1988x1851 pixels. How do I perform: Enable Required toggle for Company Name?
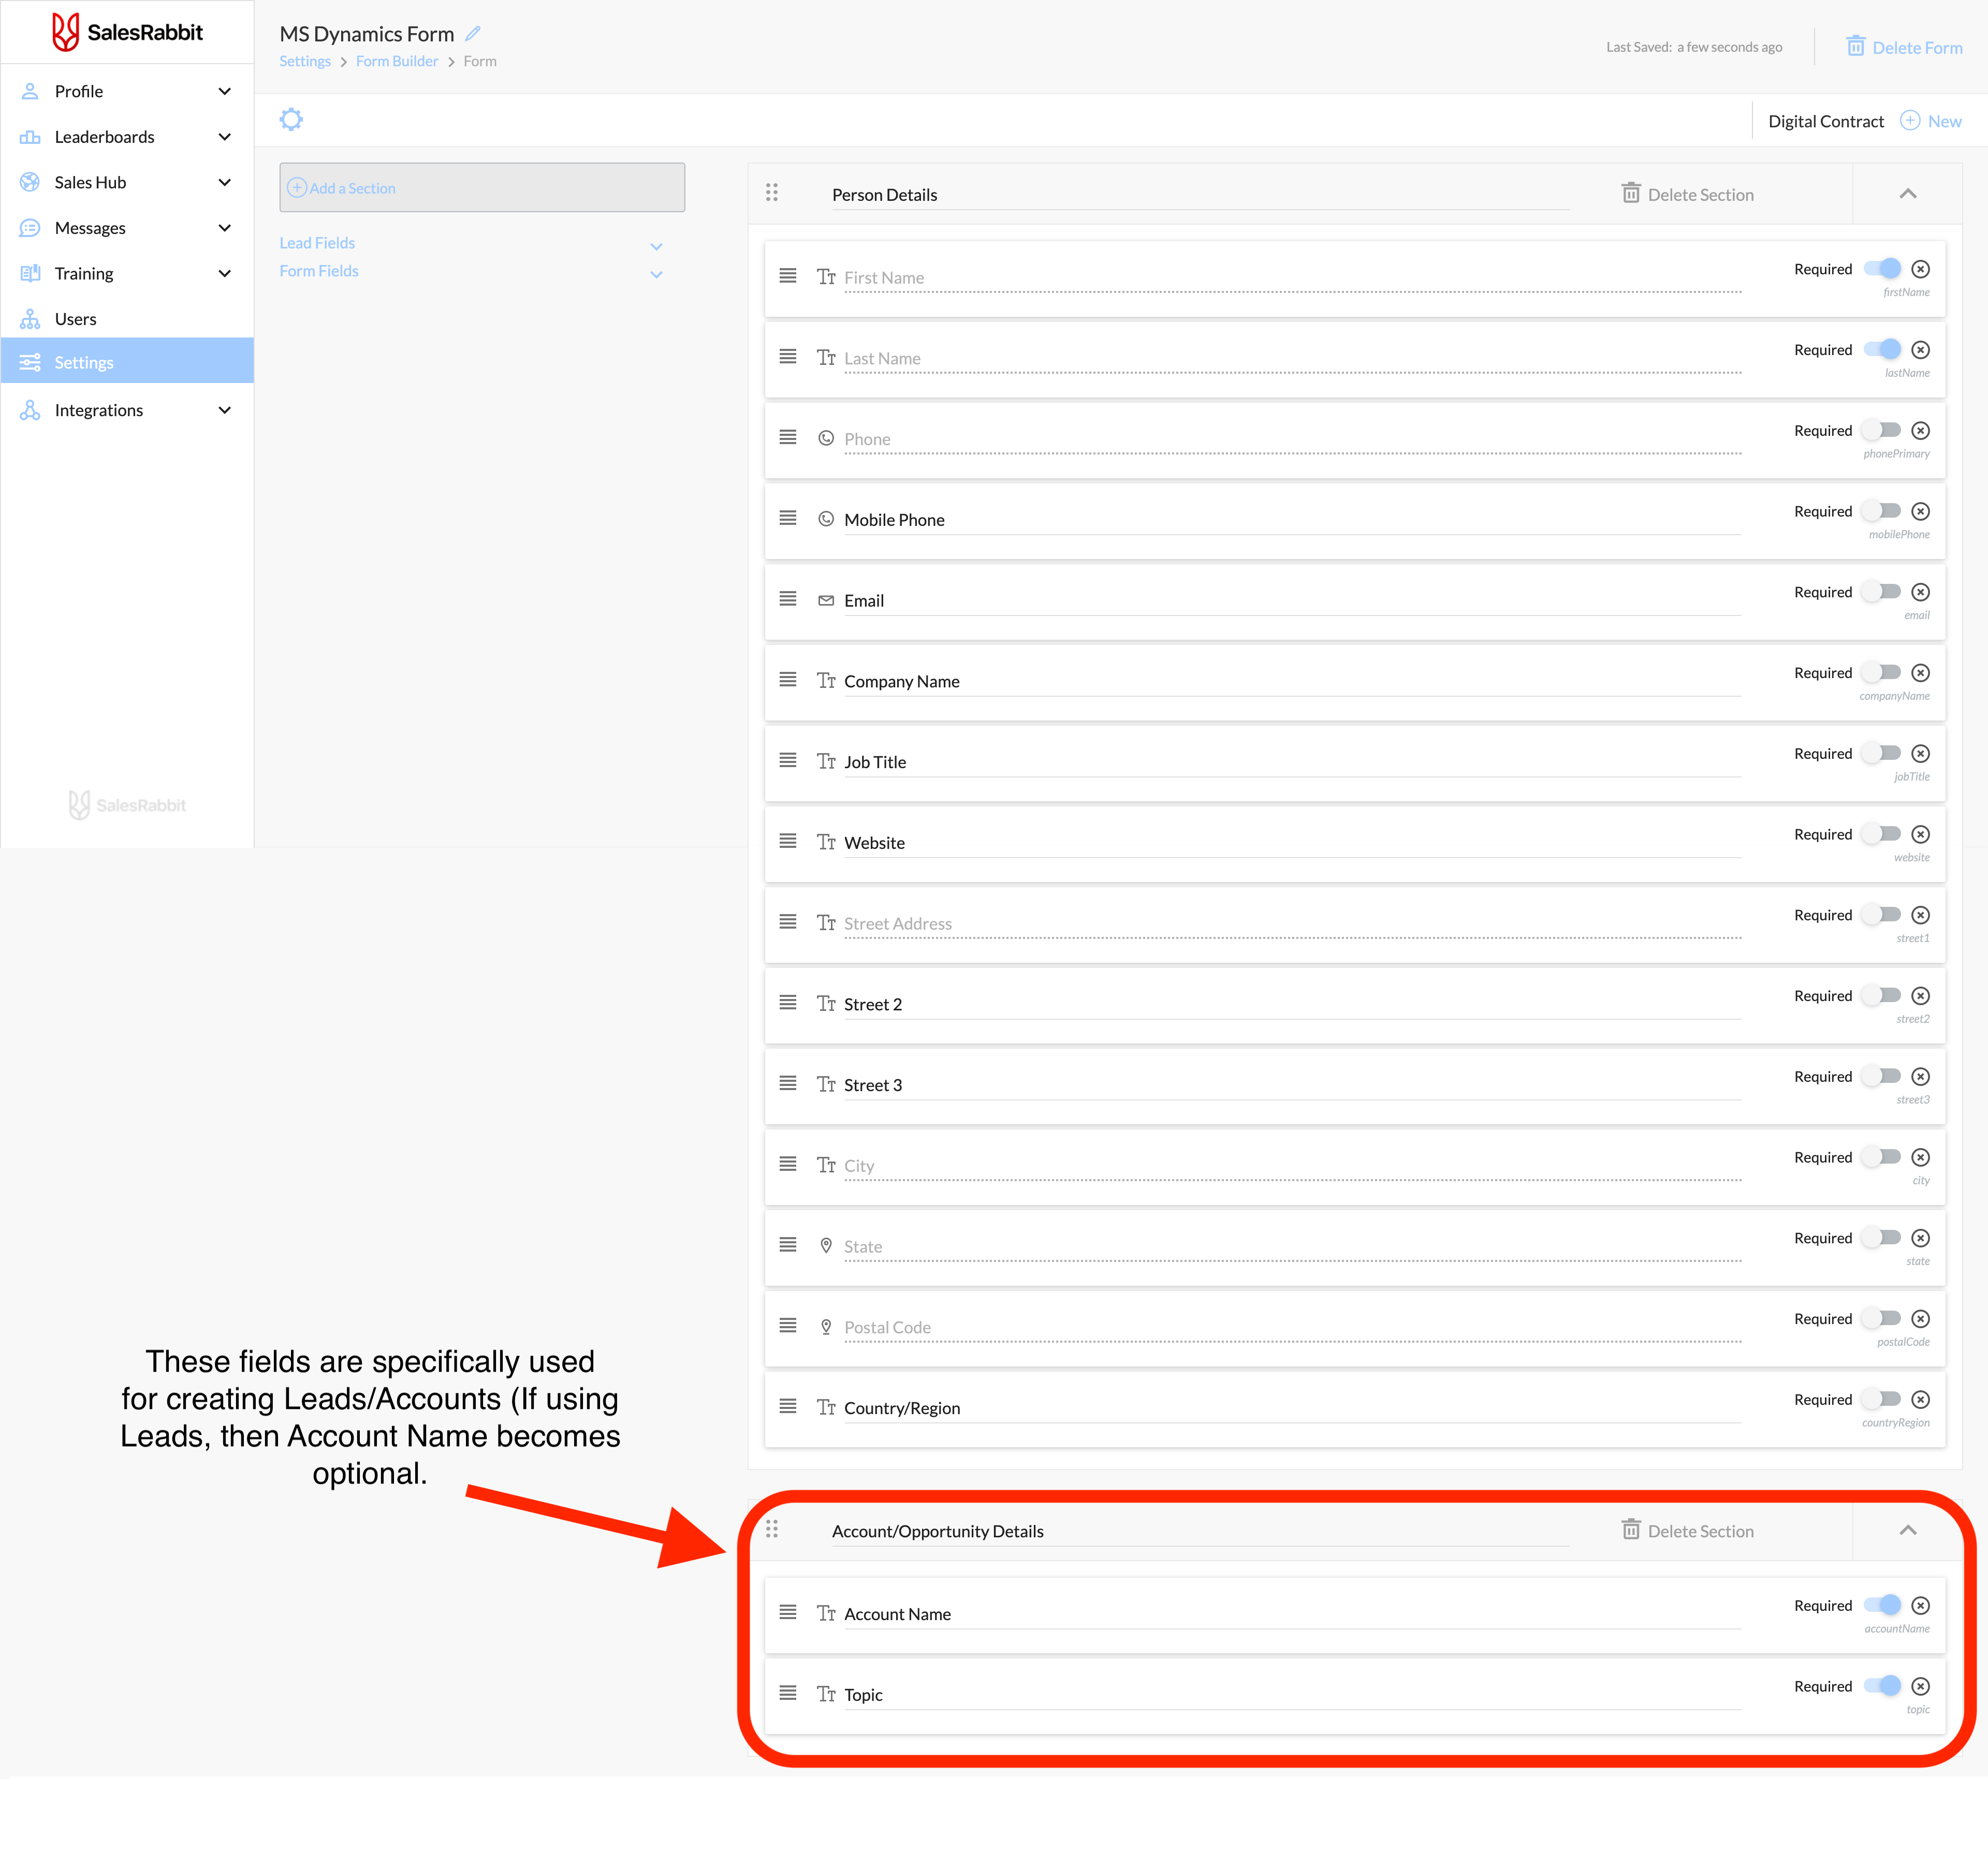click(x=1881, y=673)
